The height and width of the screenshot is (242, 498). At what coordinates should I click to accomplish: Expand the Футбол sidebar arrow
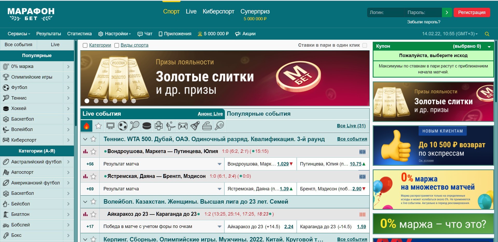(68, 88)
